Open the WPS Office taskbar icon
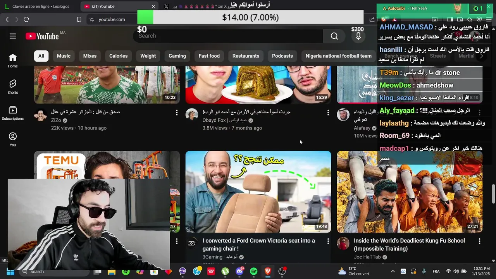Screen dimensions: 496x279 pos(211,272)
